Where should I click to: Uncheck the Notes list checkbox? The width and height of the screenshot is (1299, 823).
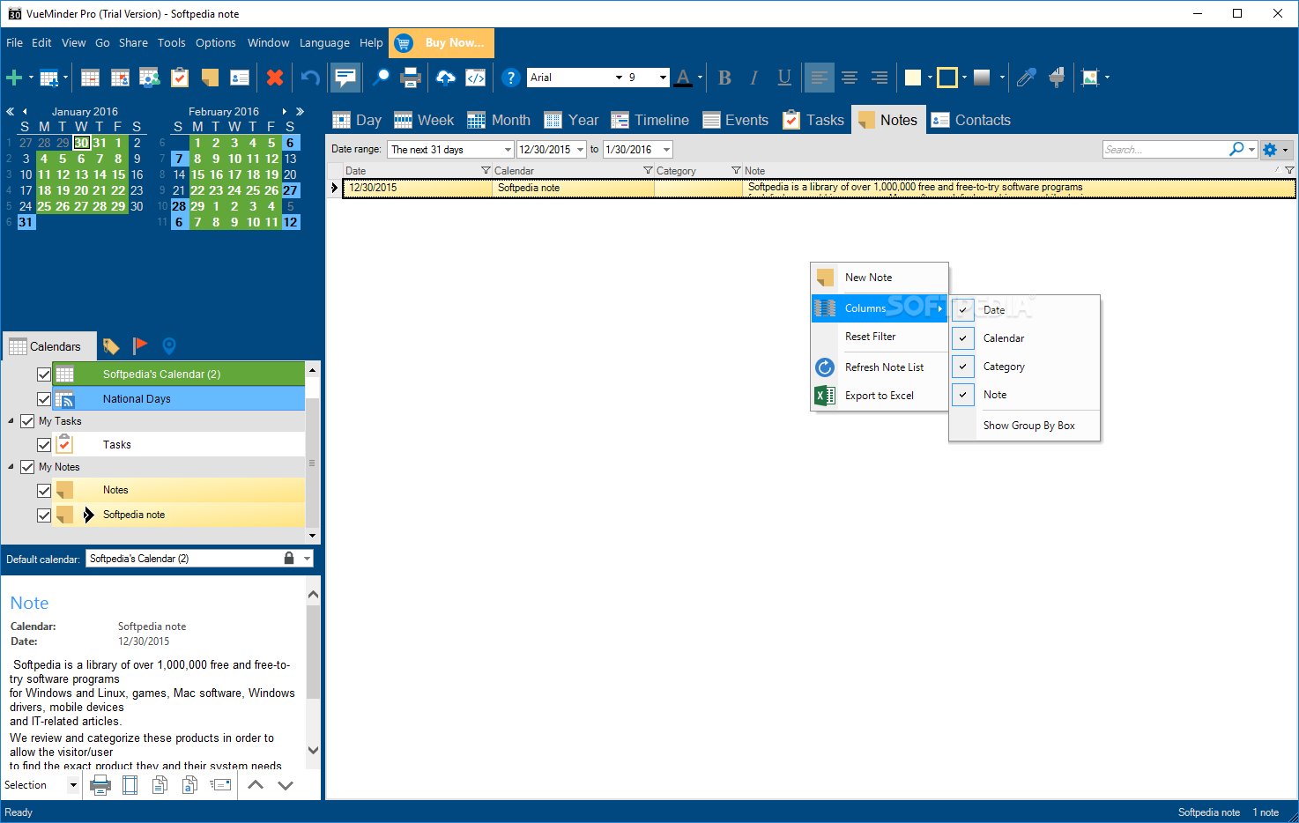[x=44, y=490]
